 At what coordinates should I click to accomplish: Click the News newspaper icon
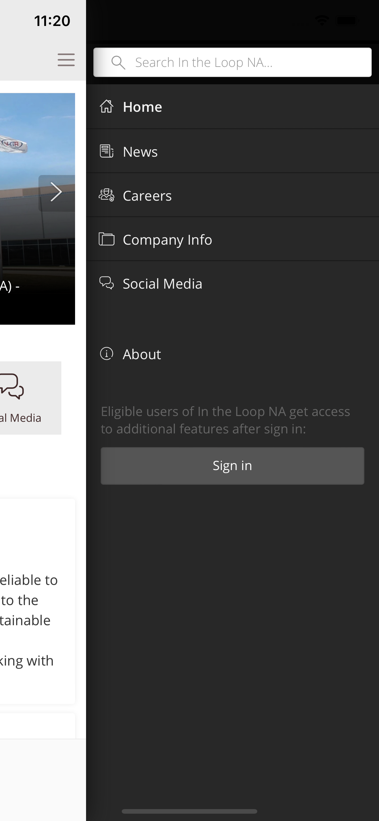(106, 151)
